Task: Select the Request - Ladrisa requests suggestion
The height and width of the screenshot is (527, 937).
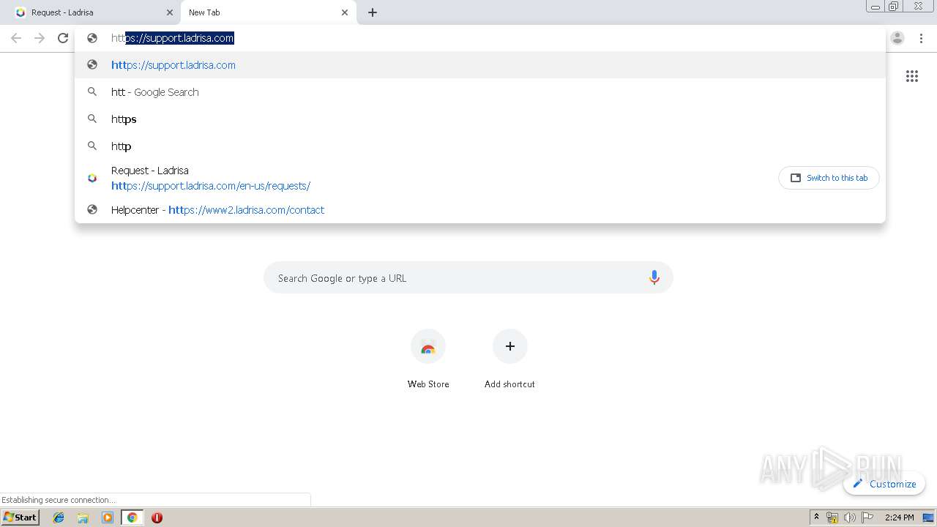Action: (480, 178)
